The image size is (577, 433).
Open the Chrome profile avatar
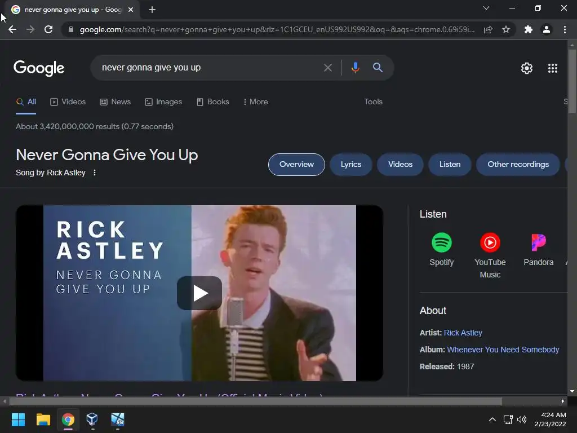[547, 29]
